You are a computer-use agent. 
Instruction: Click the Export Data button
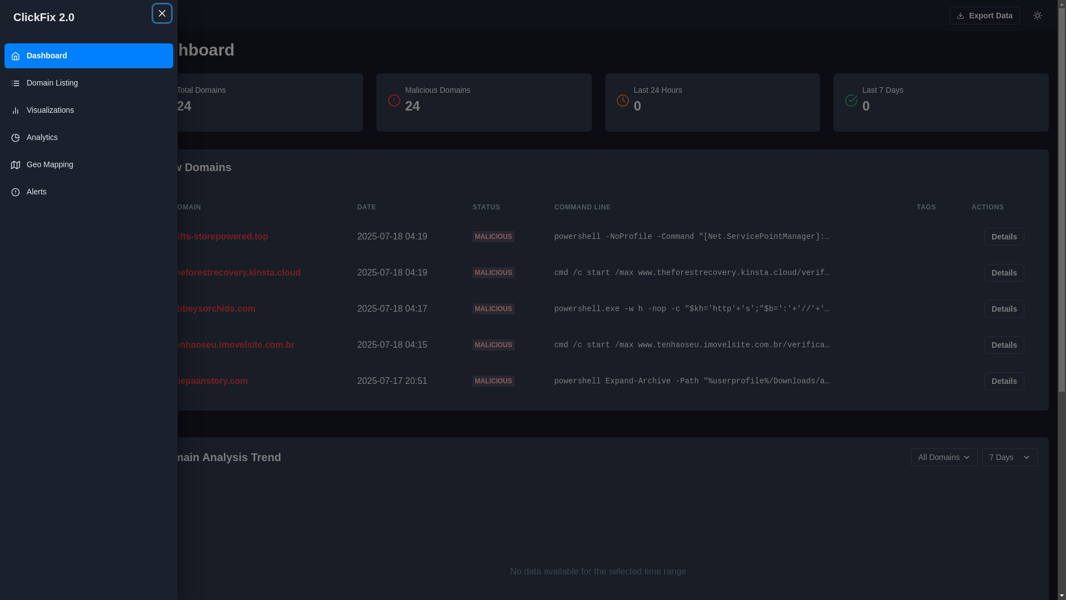[x=984, y=16]
